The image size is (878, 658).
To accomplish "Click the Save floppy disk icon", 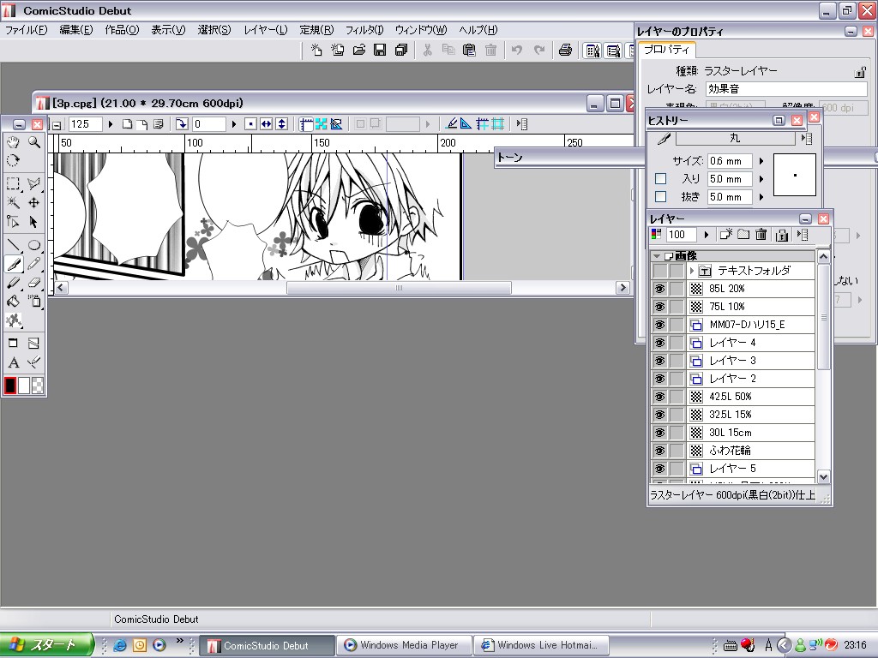I will [x=380, y=50].
